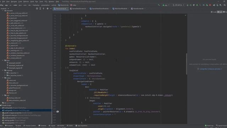Switch to the HomeScreen.kt tab
The width and height of the screenshot is (227, 128).
pos(137,9)
